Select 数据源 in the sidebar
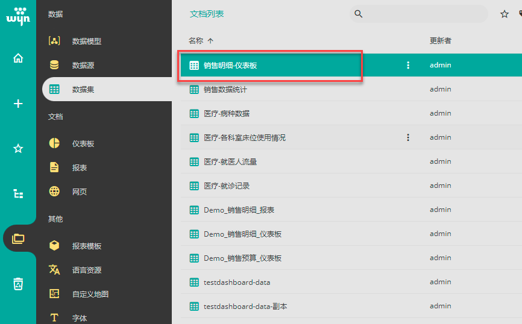The width and height of the screenshot is (522, 324). coord(83,65)
